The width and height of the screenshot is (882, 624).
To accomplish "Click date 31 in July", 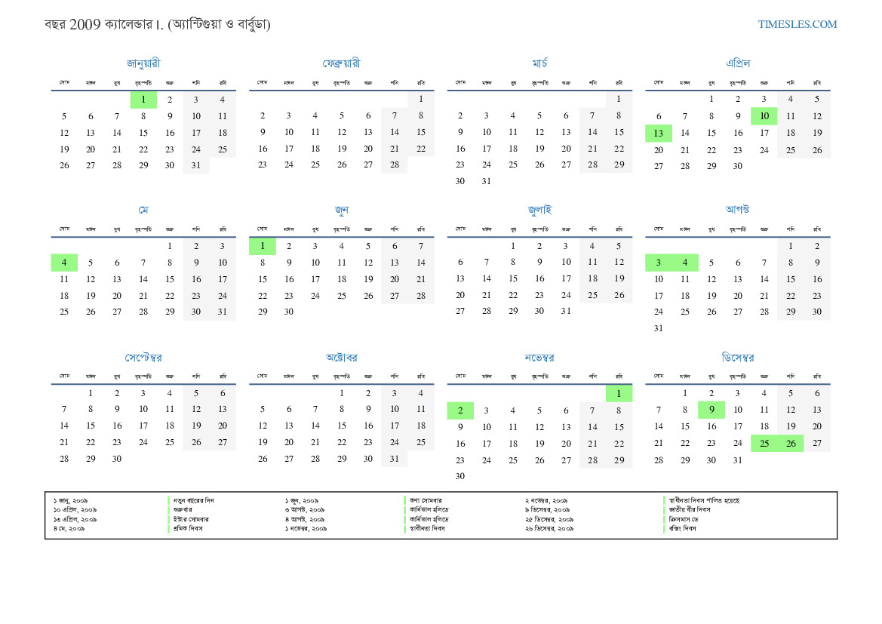I will [x=566, y=311].
